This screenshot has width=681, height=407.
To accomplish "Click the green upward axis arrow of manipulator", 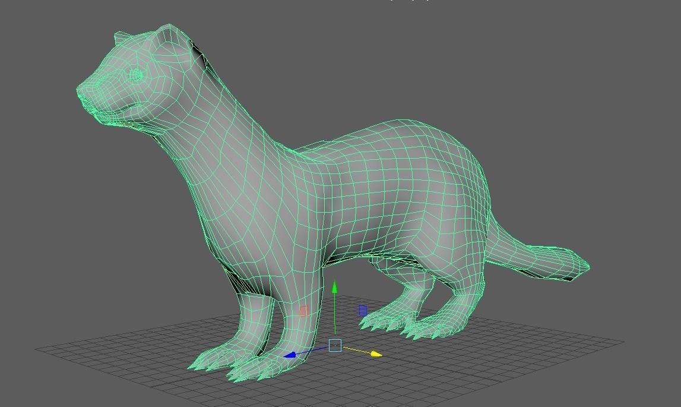I will coord(334,288).
